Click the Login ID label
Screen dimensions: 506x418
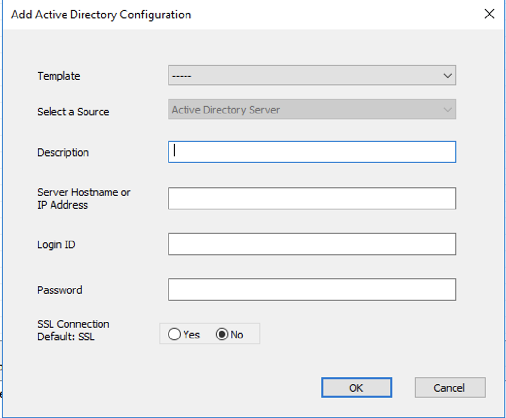tap(56, 244)
